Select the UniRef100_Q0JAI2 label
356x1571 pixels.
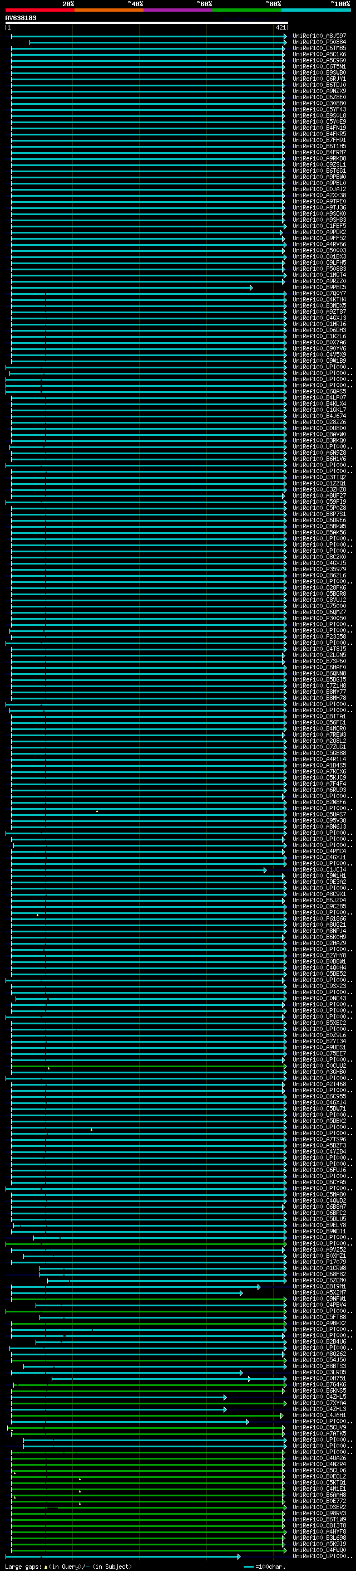pos(319,189)
